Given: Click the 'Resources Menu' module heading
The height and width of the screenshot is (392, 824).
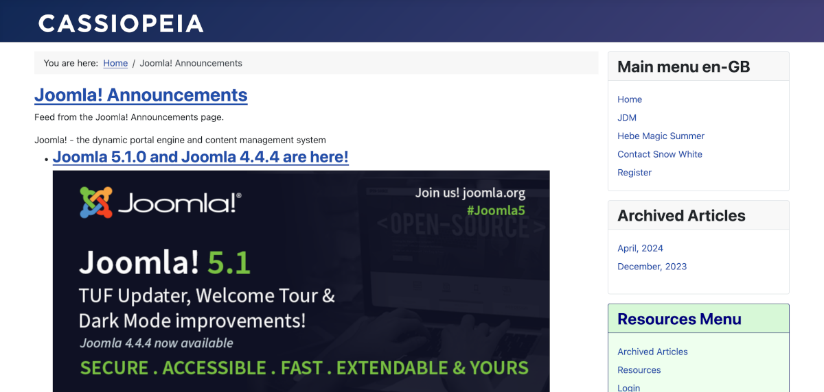Looking at the screenshot, I should click(679, 319).
